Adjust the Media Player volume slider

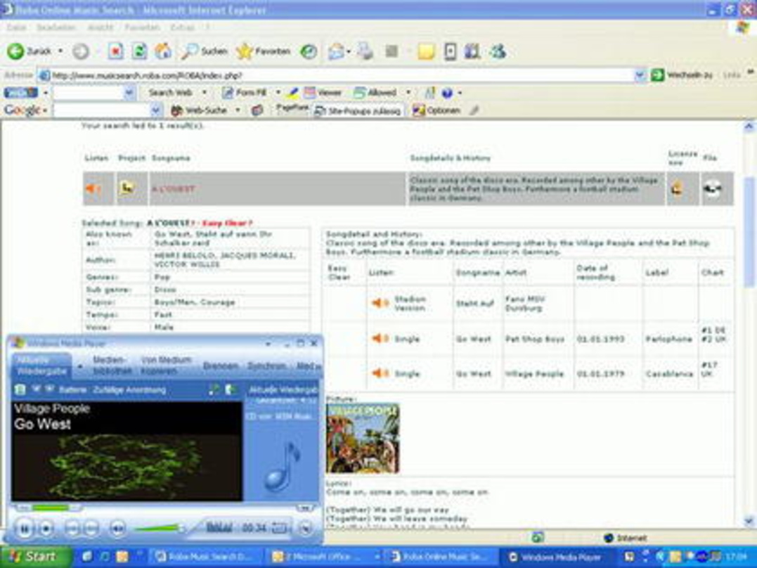click(x=159, y=529)
